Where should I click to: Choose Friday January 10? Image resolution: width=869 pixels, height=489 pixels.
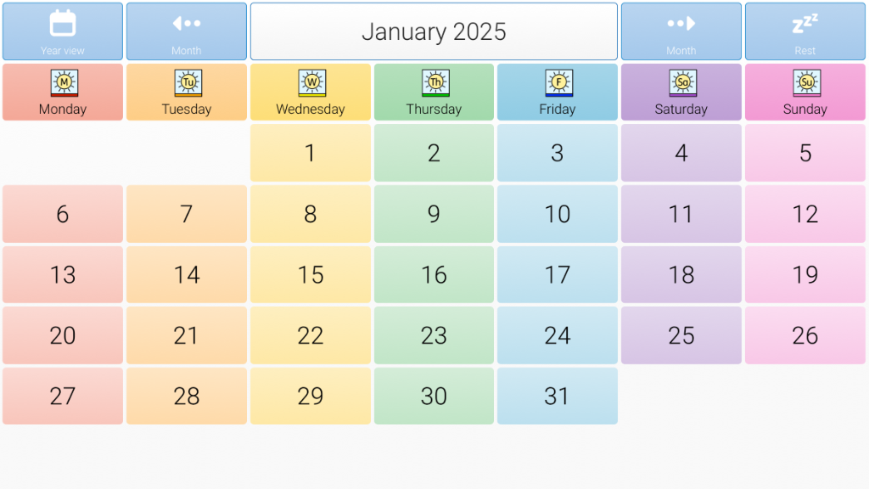558,214
